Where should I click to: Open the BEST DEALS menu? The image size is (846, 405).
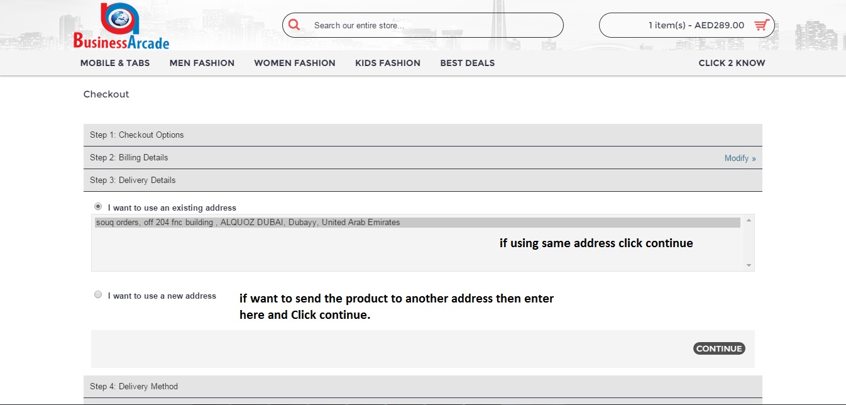click(x=468, y=63)
